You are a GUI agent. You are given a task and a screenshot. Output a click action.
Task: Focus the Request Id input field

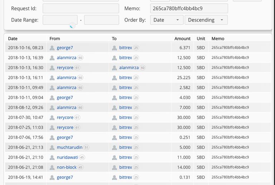[81, 9]
